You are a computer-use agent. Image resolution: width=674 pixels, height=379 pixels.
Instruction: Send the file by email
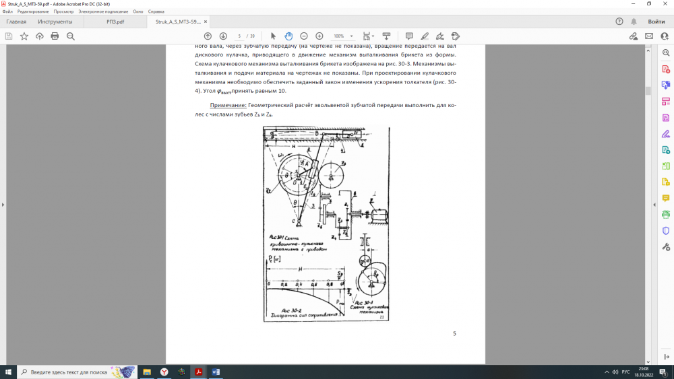649,36
